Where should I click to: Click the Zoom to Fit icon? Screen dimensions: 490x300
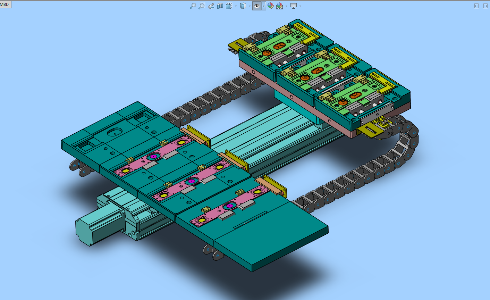(193, 6)
